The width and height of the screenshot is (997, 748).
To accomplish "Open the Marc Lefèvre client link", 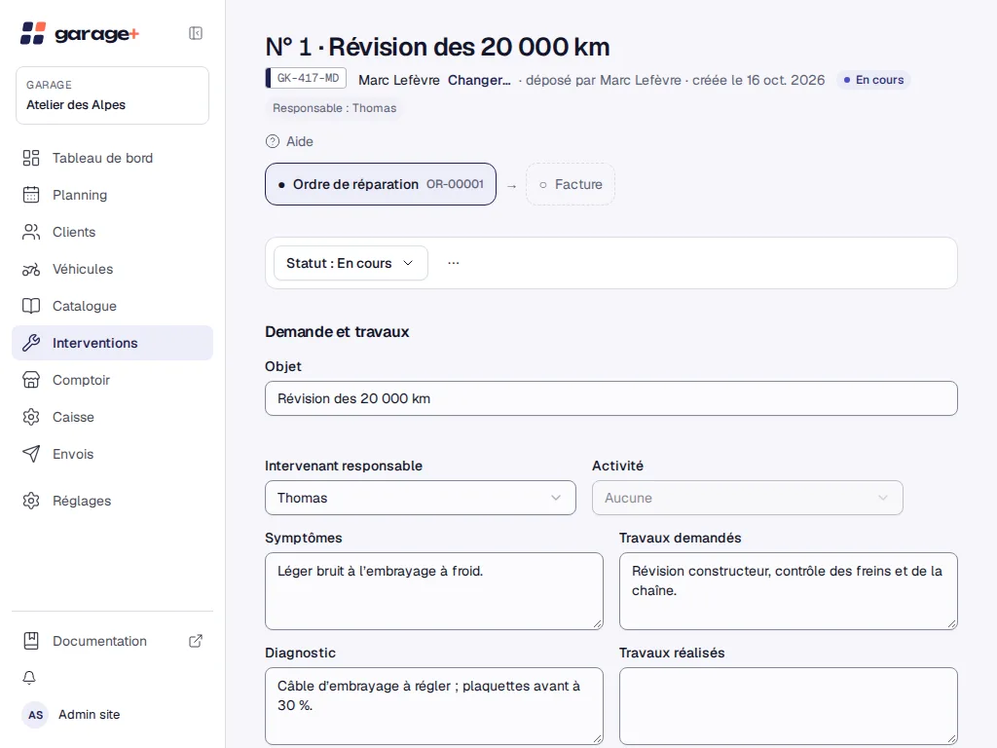I will [x=398, y=80].
